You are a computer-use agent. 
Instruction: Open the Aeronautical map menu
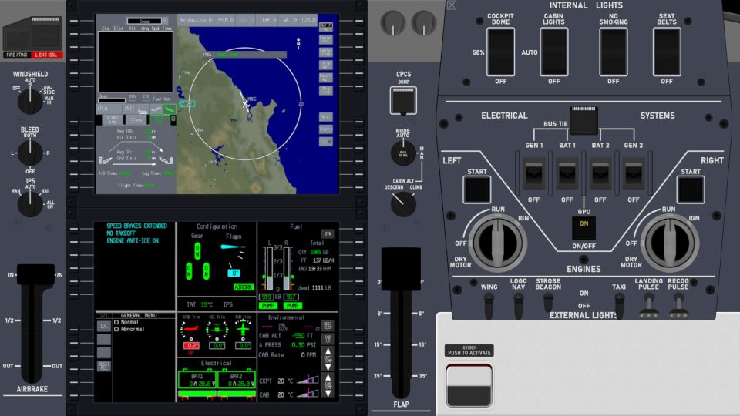pos(196,20)
